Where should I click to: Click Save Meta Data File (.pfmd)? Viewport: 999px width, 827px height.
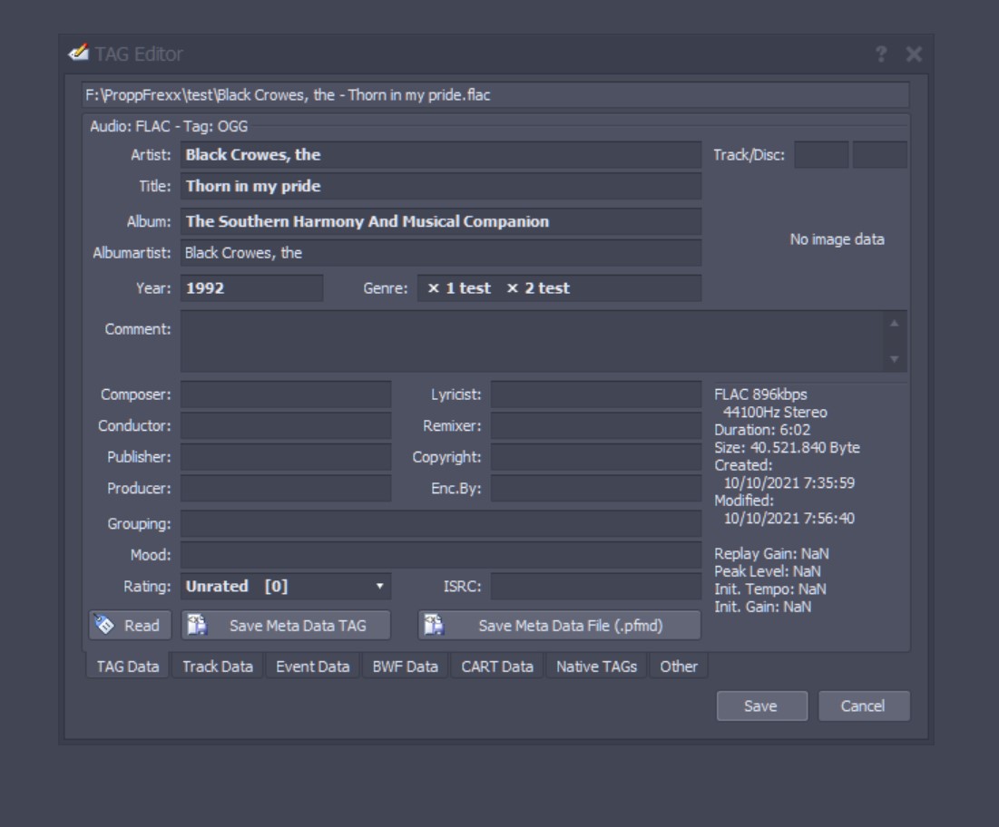point(560,625)
